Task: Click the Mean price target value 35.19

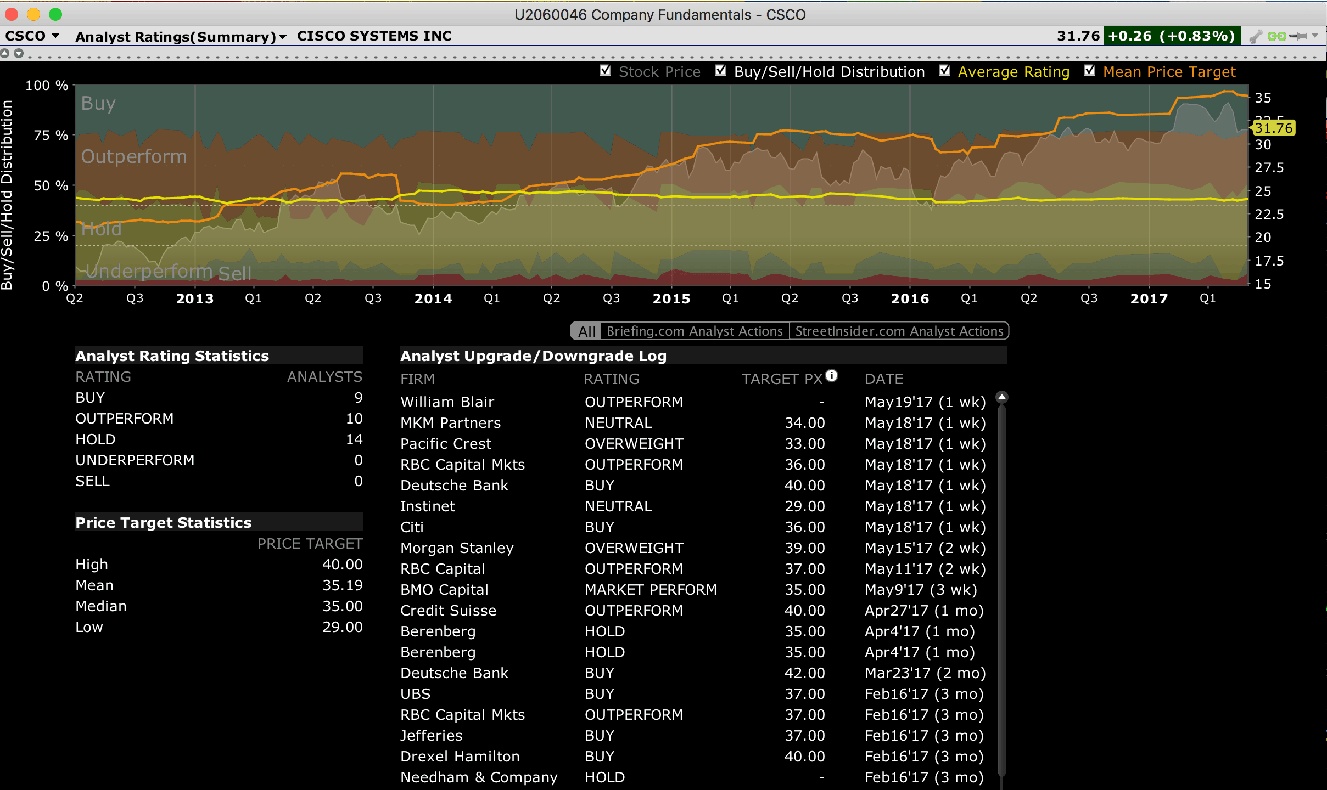Action: tap(342, 585)
